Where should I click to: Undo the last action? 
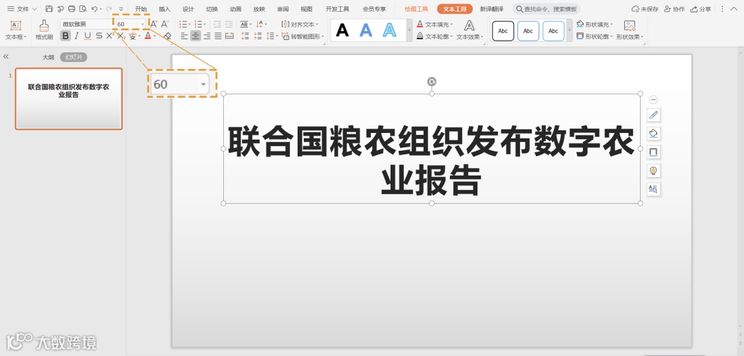tap(94, 8)
